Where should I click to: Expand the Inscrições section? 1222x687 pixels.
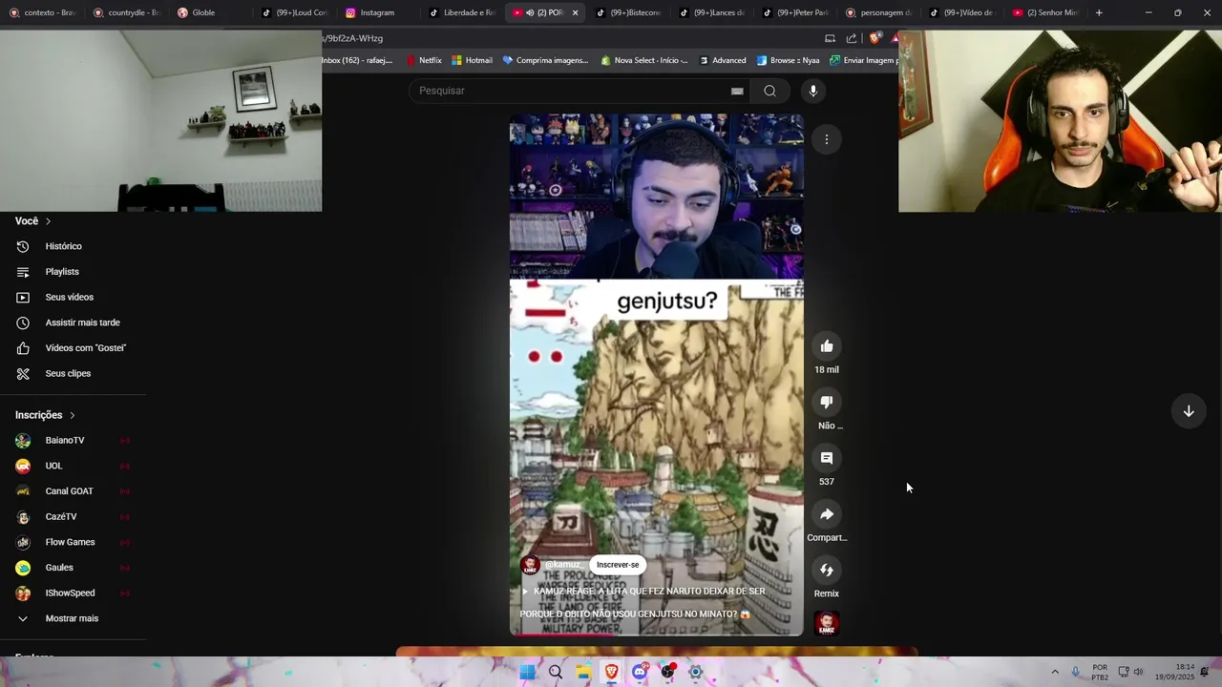pyautogui.click(x=45, y=415)
